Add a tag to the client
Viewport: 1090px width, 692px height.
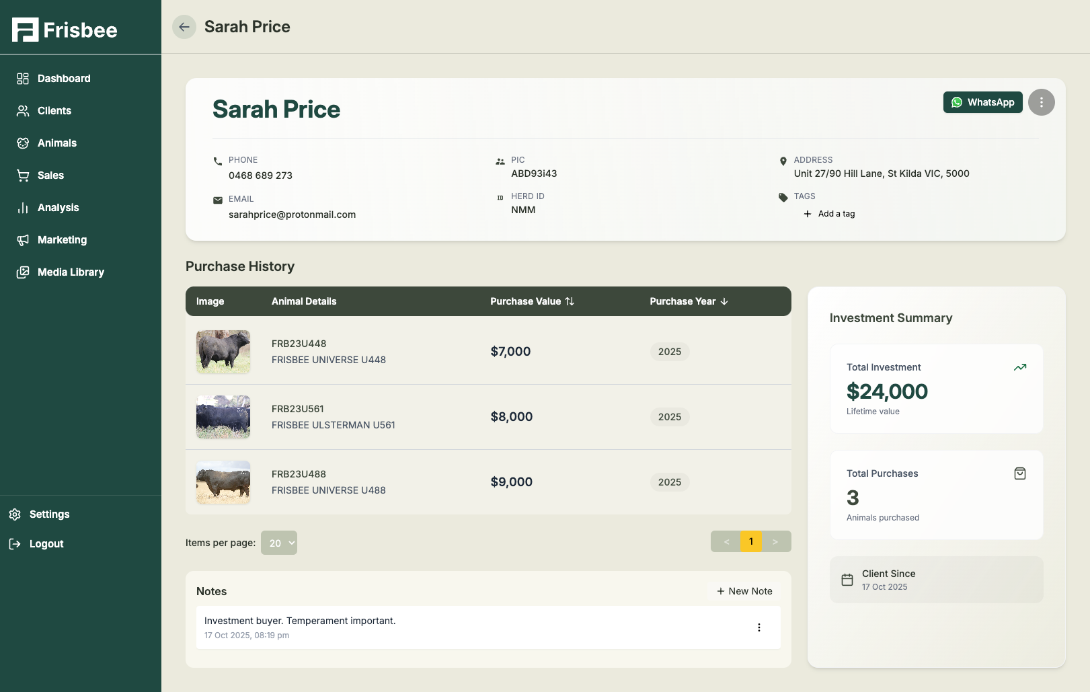tap(830, 214)
